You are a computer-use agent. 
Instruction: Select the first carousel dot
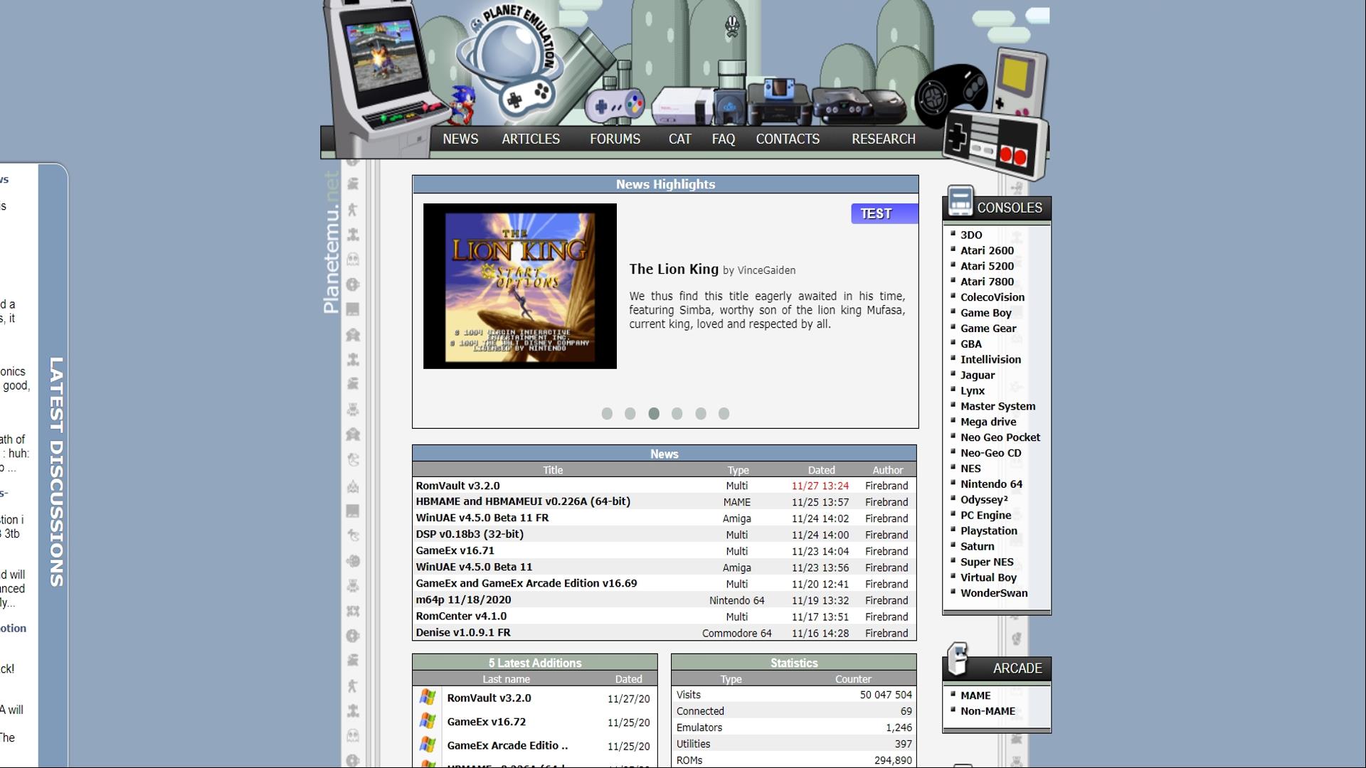(x=607, y=414)
